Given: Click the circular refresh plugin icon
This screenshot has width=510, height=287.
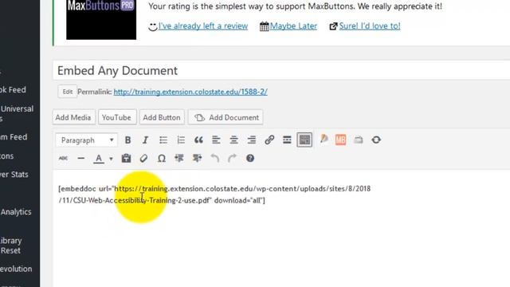Looking at the screenshot, I should pyautogui.click(x=376, y=140).
